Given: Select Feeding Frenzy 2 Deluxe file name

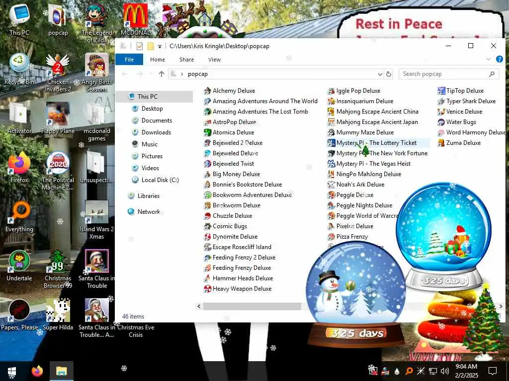Looking at the screenshot, I should 244,257.
